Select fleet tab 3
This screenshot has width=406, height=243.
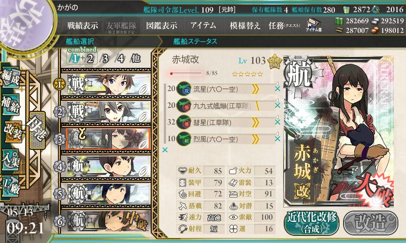pos(105,59)
